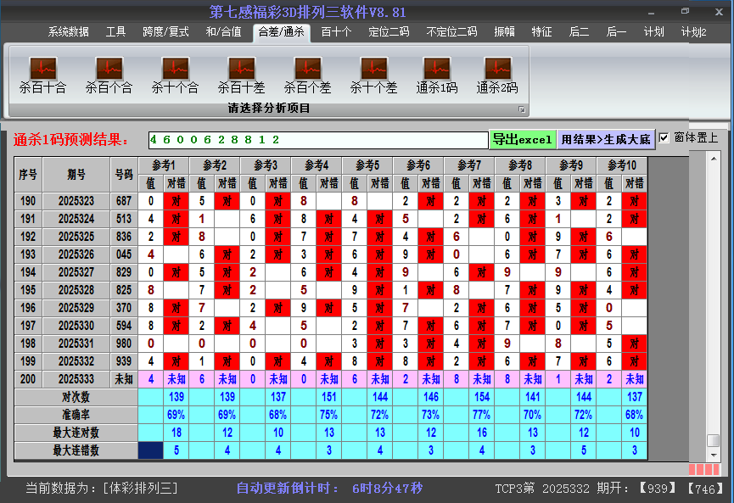Click the vertical scrollbar thumb in table
The height and width of the screenshot is (503, 734).
point(714,440)
